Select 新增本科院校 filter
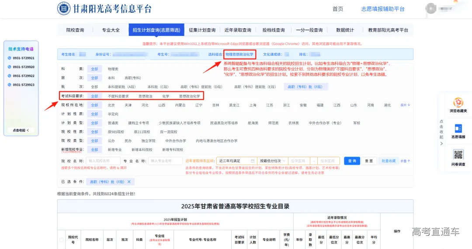Image resolution: width=472 pixels, height=249 pixels. pos(142,149)
